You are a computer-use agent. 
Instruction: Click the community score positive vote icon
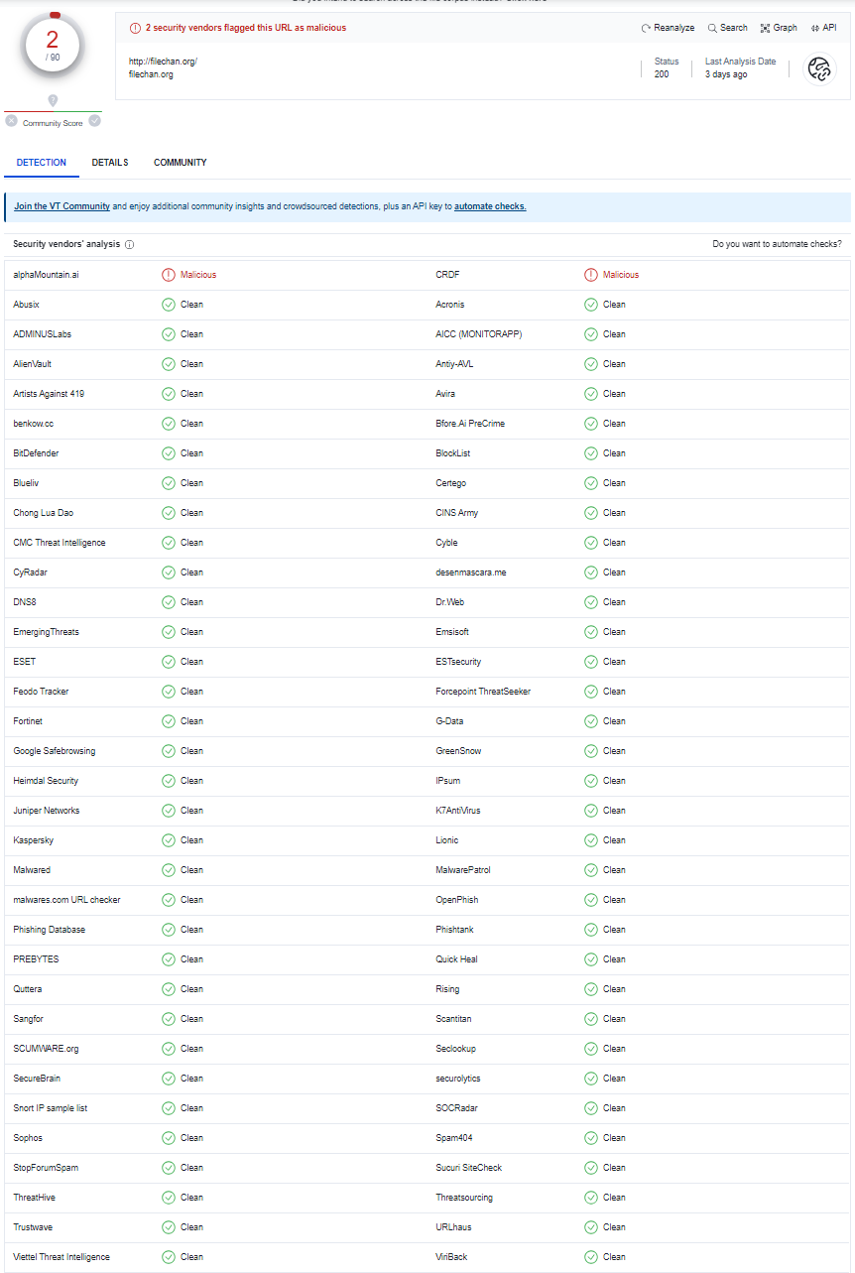coord(95,121)
